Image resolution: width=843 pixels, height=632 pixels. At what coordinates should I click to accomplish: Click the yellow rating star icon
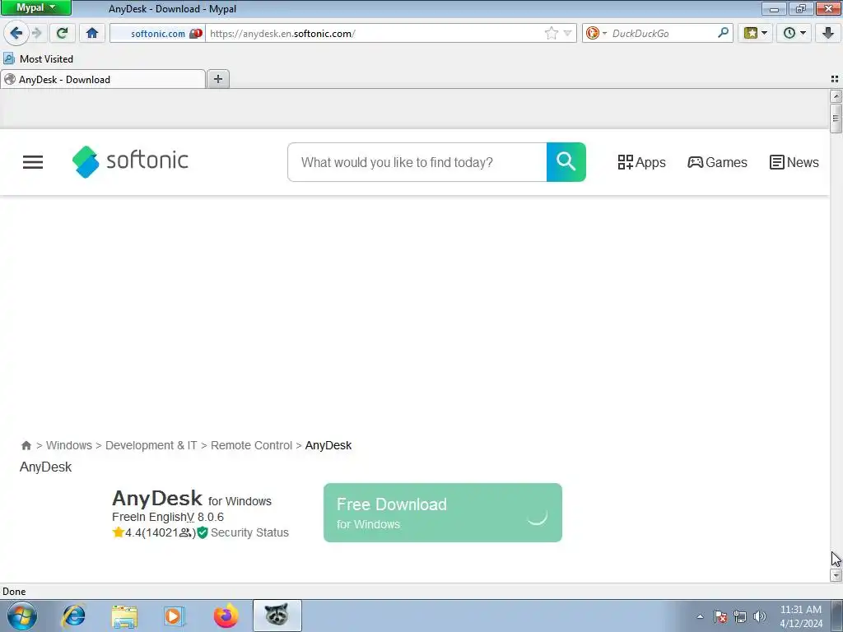point(119,532)
